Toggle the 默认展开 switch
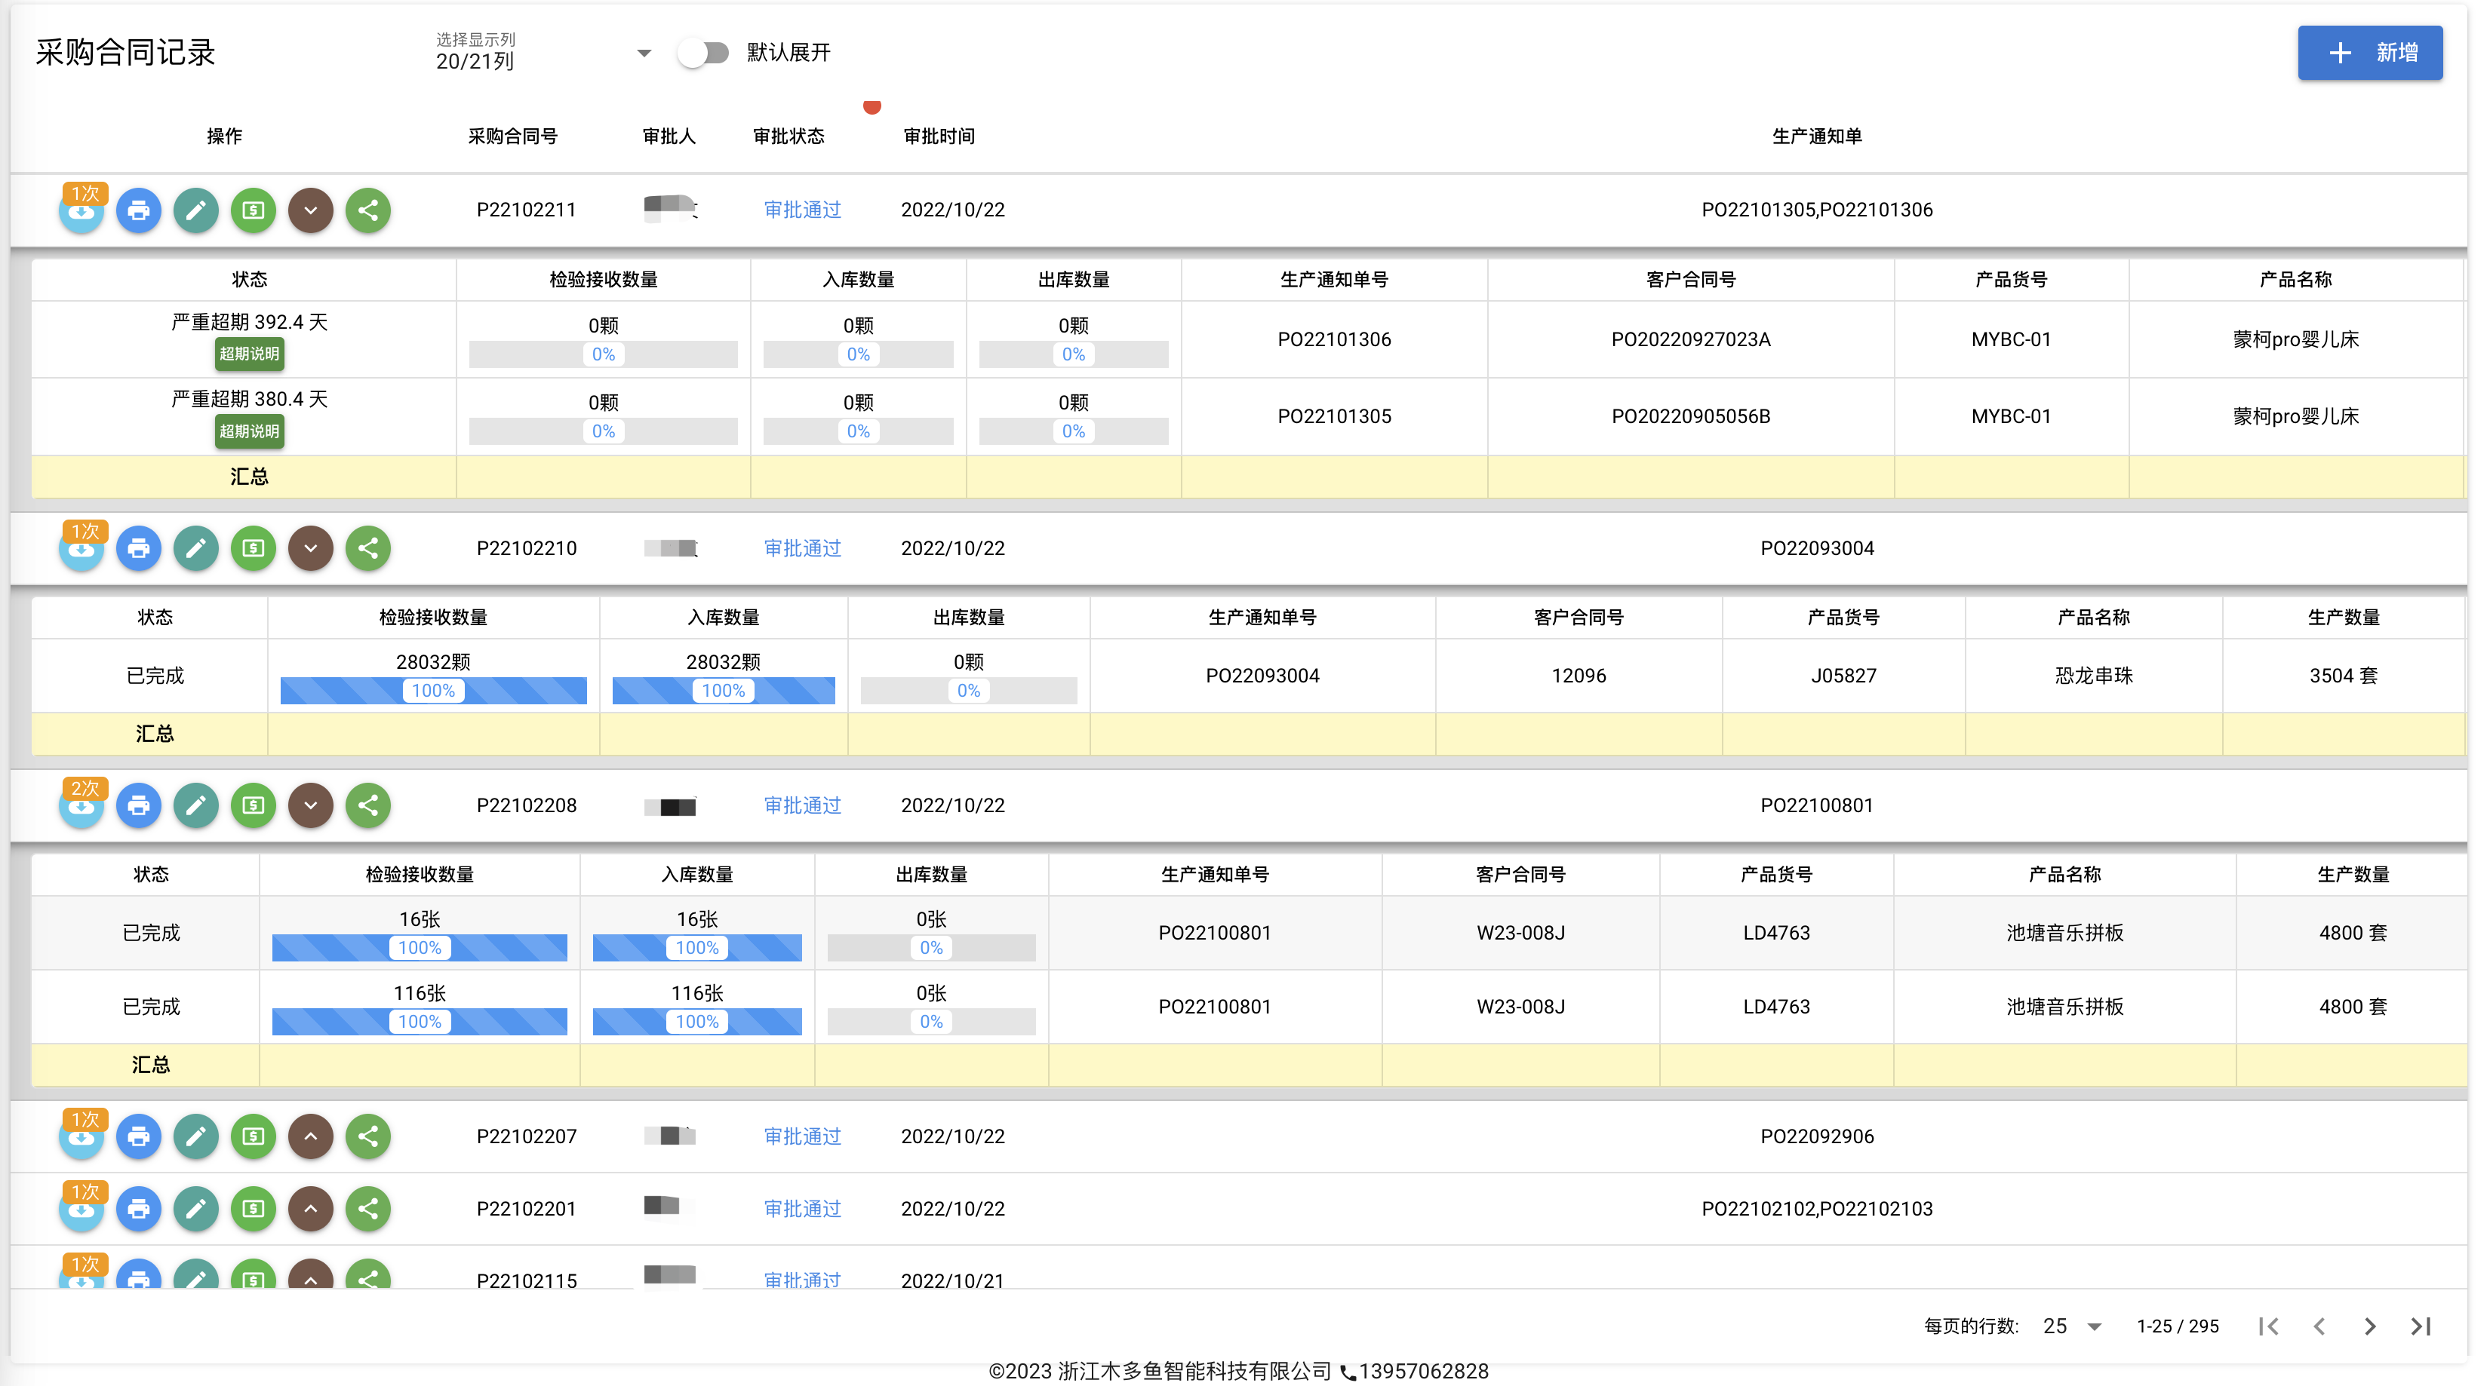 point(702,53)
